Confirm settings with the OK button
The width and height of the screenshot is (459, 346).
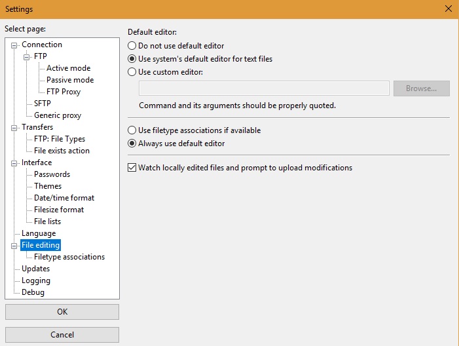[x=62, y=311]
